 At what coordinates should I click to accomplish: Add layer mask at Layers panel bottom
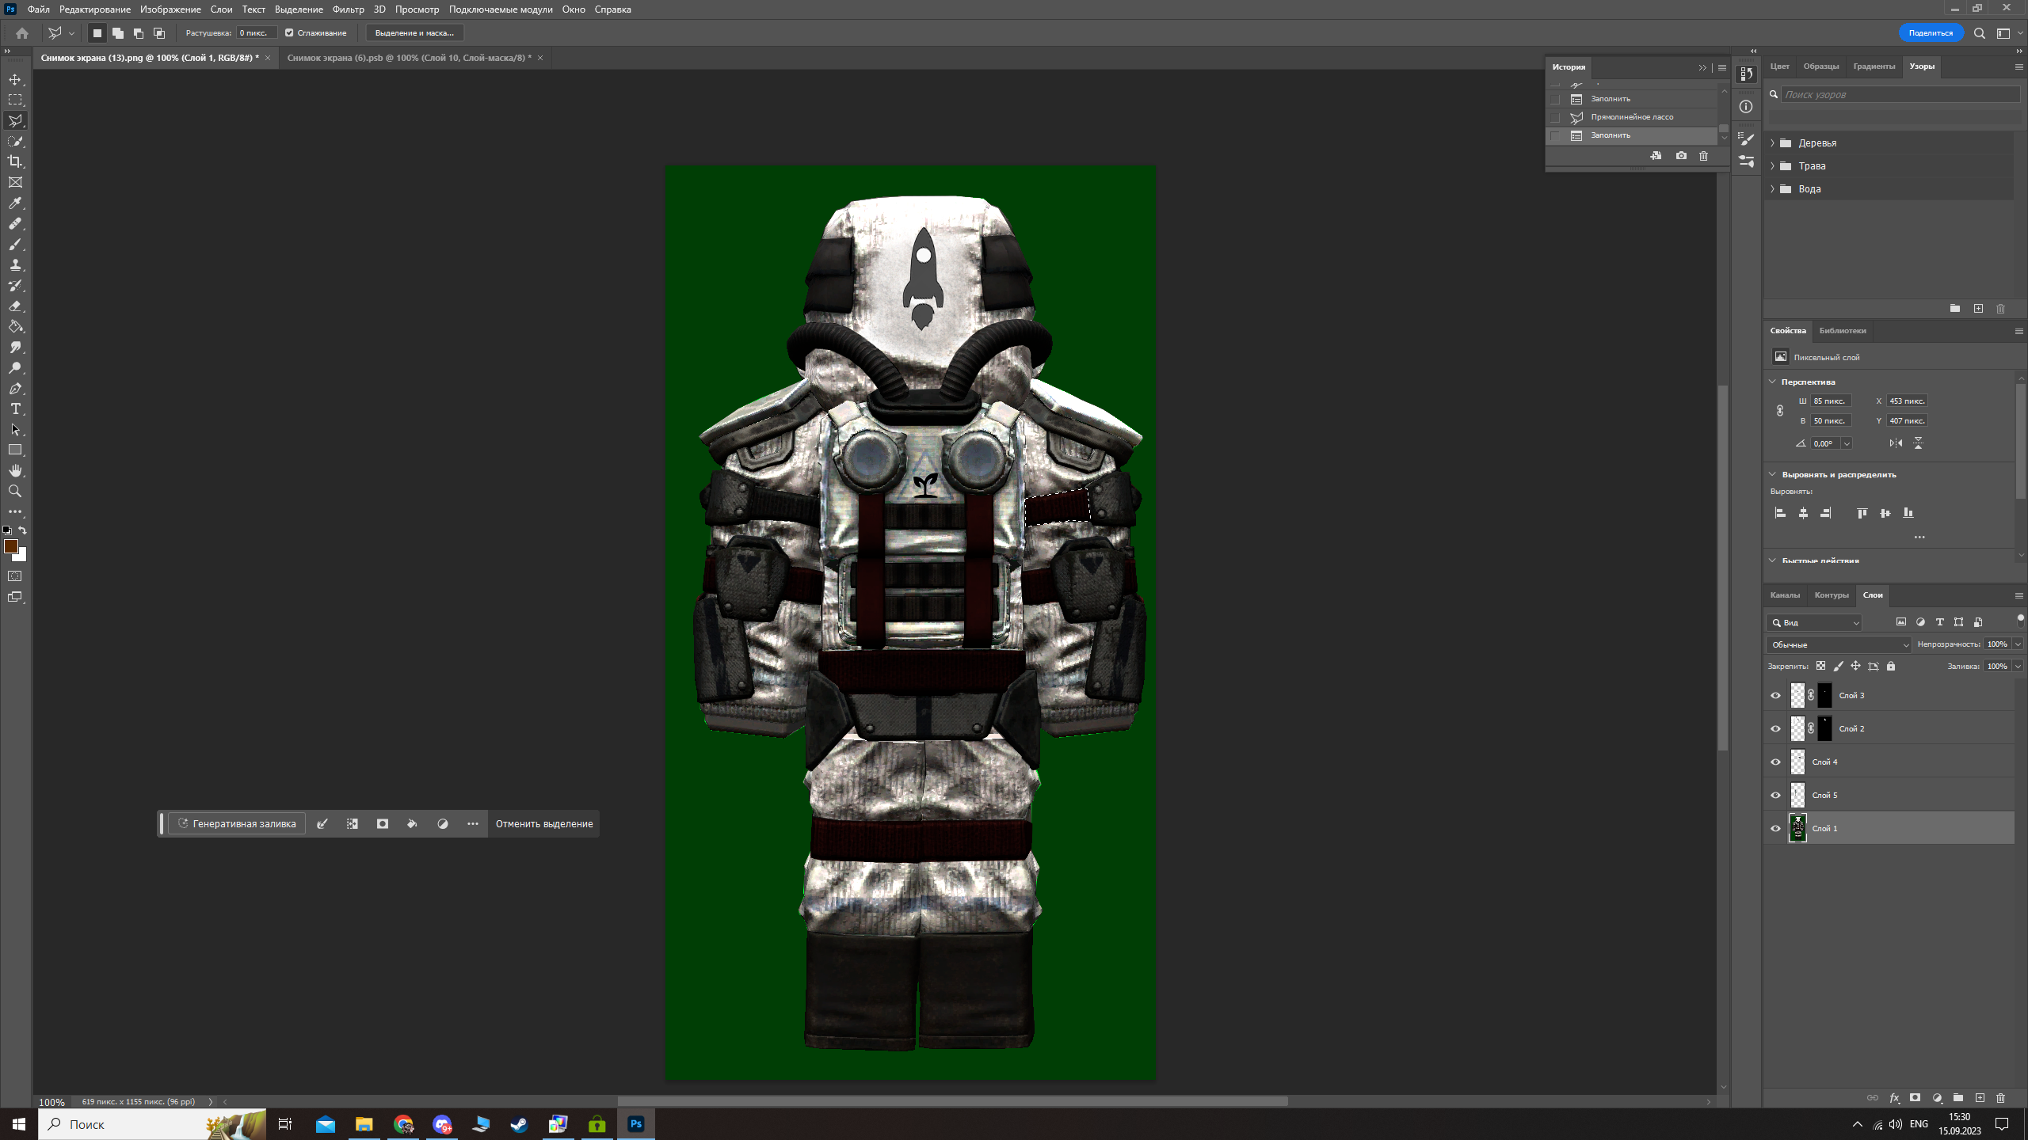[1915, 1098]
